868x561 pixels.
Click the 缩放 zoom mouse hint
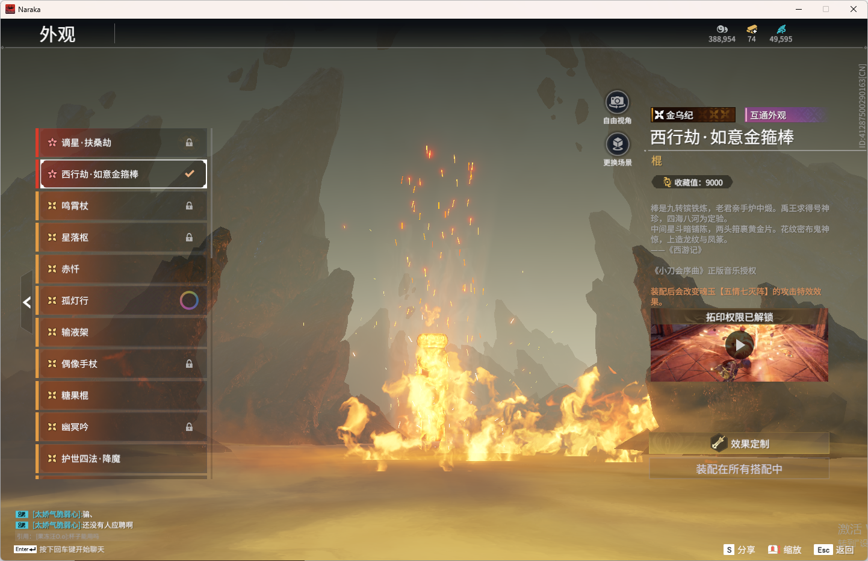click(x=785, y=550)
